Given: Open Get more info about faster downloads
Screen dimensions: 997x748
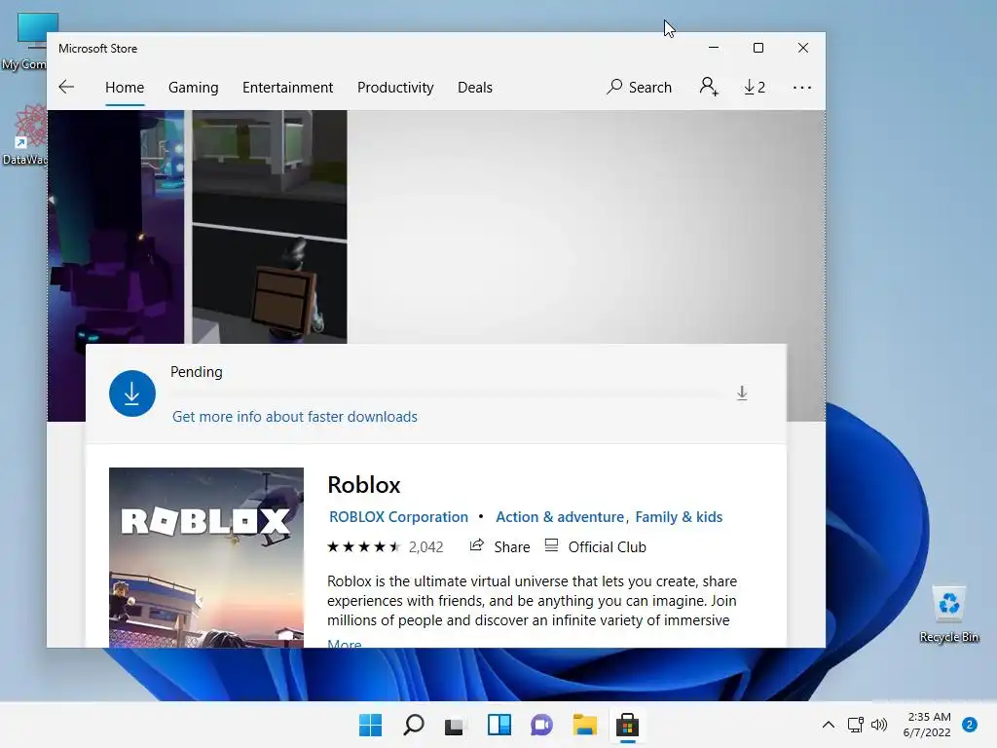Looking at the screenshot, I should (295, 417).
